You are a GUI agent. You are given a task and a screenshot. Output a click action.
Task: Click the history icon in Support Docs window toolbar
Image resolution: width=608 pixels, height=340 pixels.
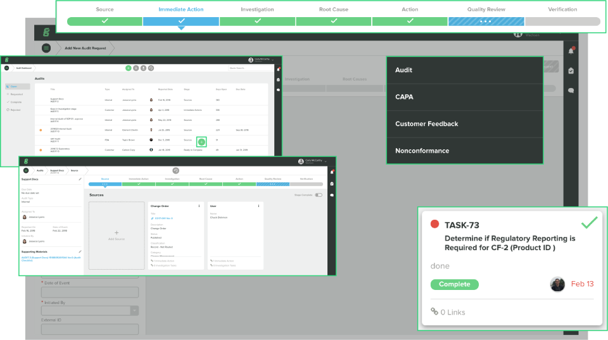pos(175,170)
